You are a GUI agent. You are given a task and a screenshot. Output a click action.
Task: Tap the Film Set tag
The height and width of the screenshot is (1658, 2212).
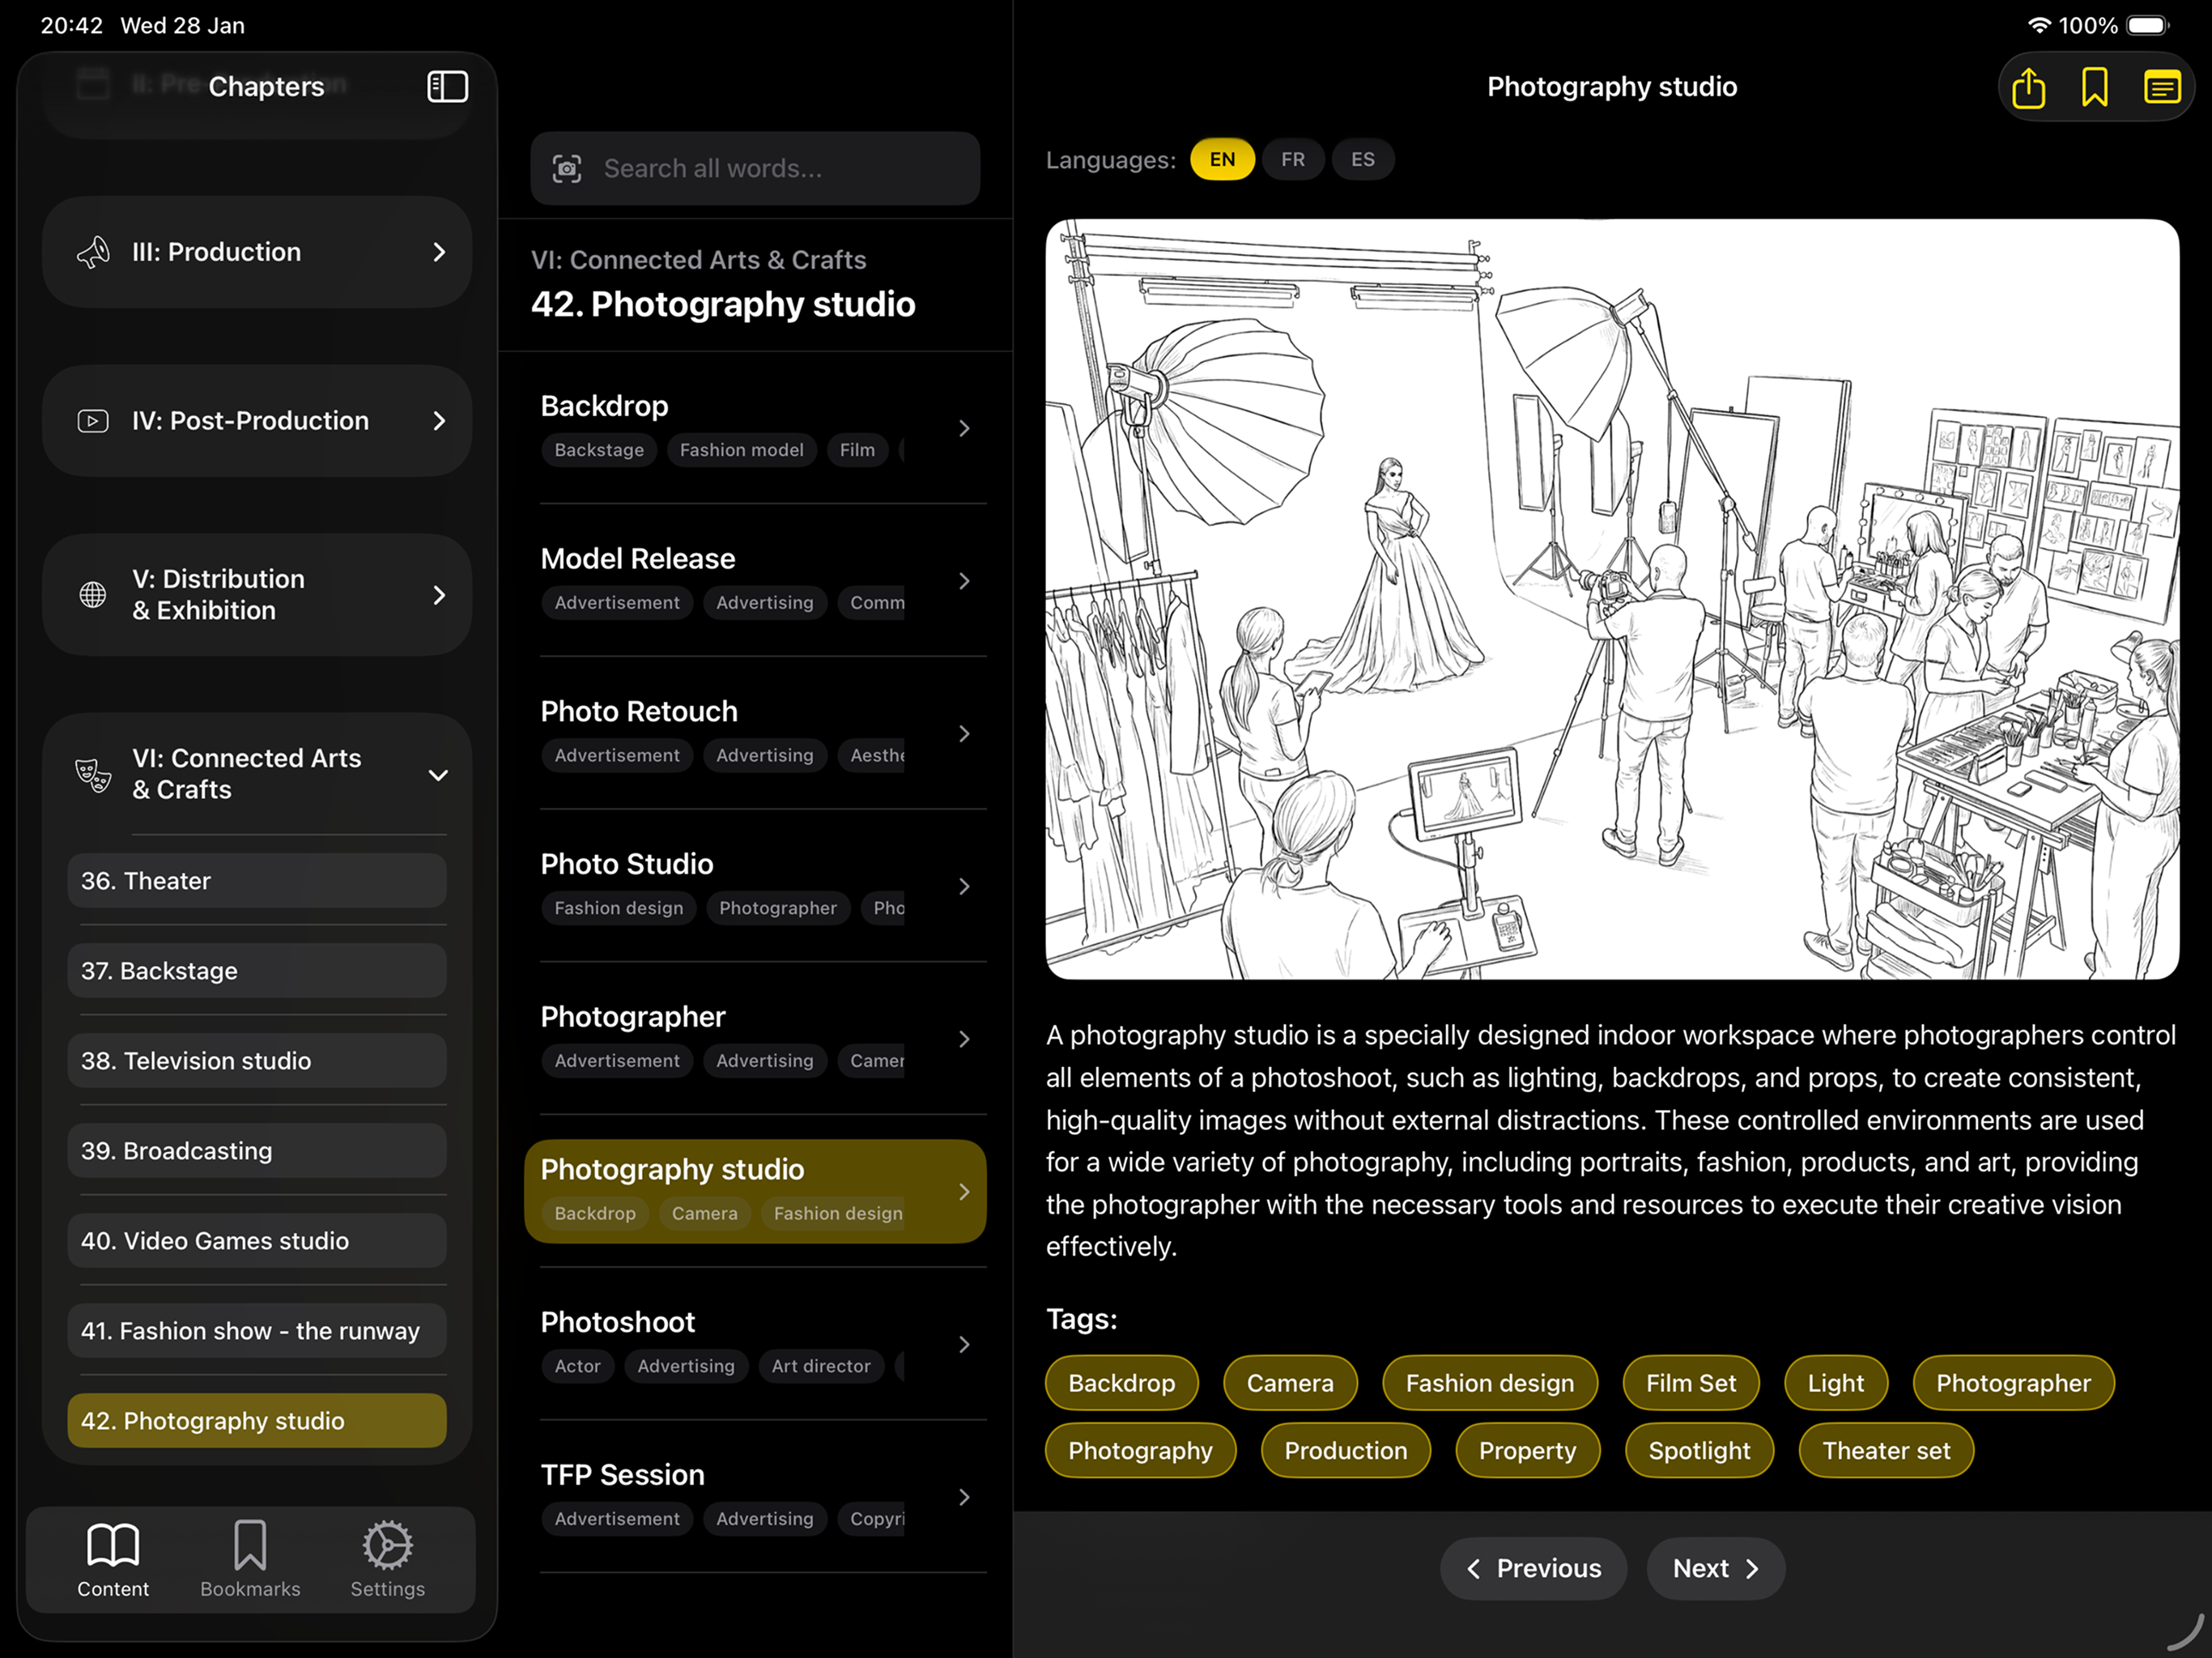[1691, 1383]
